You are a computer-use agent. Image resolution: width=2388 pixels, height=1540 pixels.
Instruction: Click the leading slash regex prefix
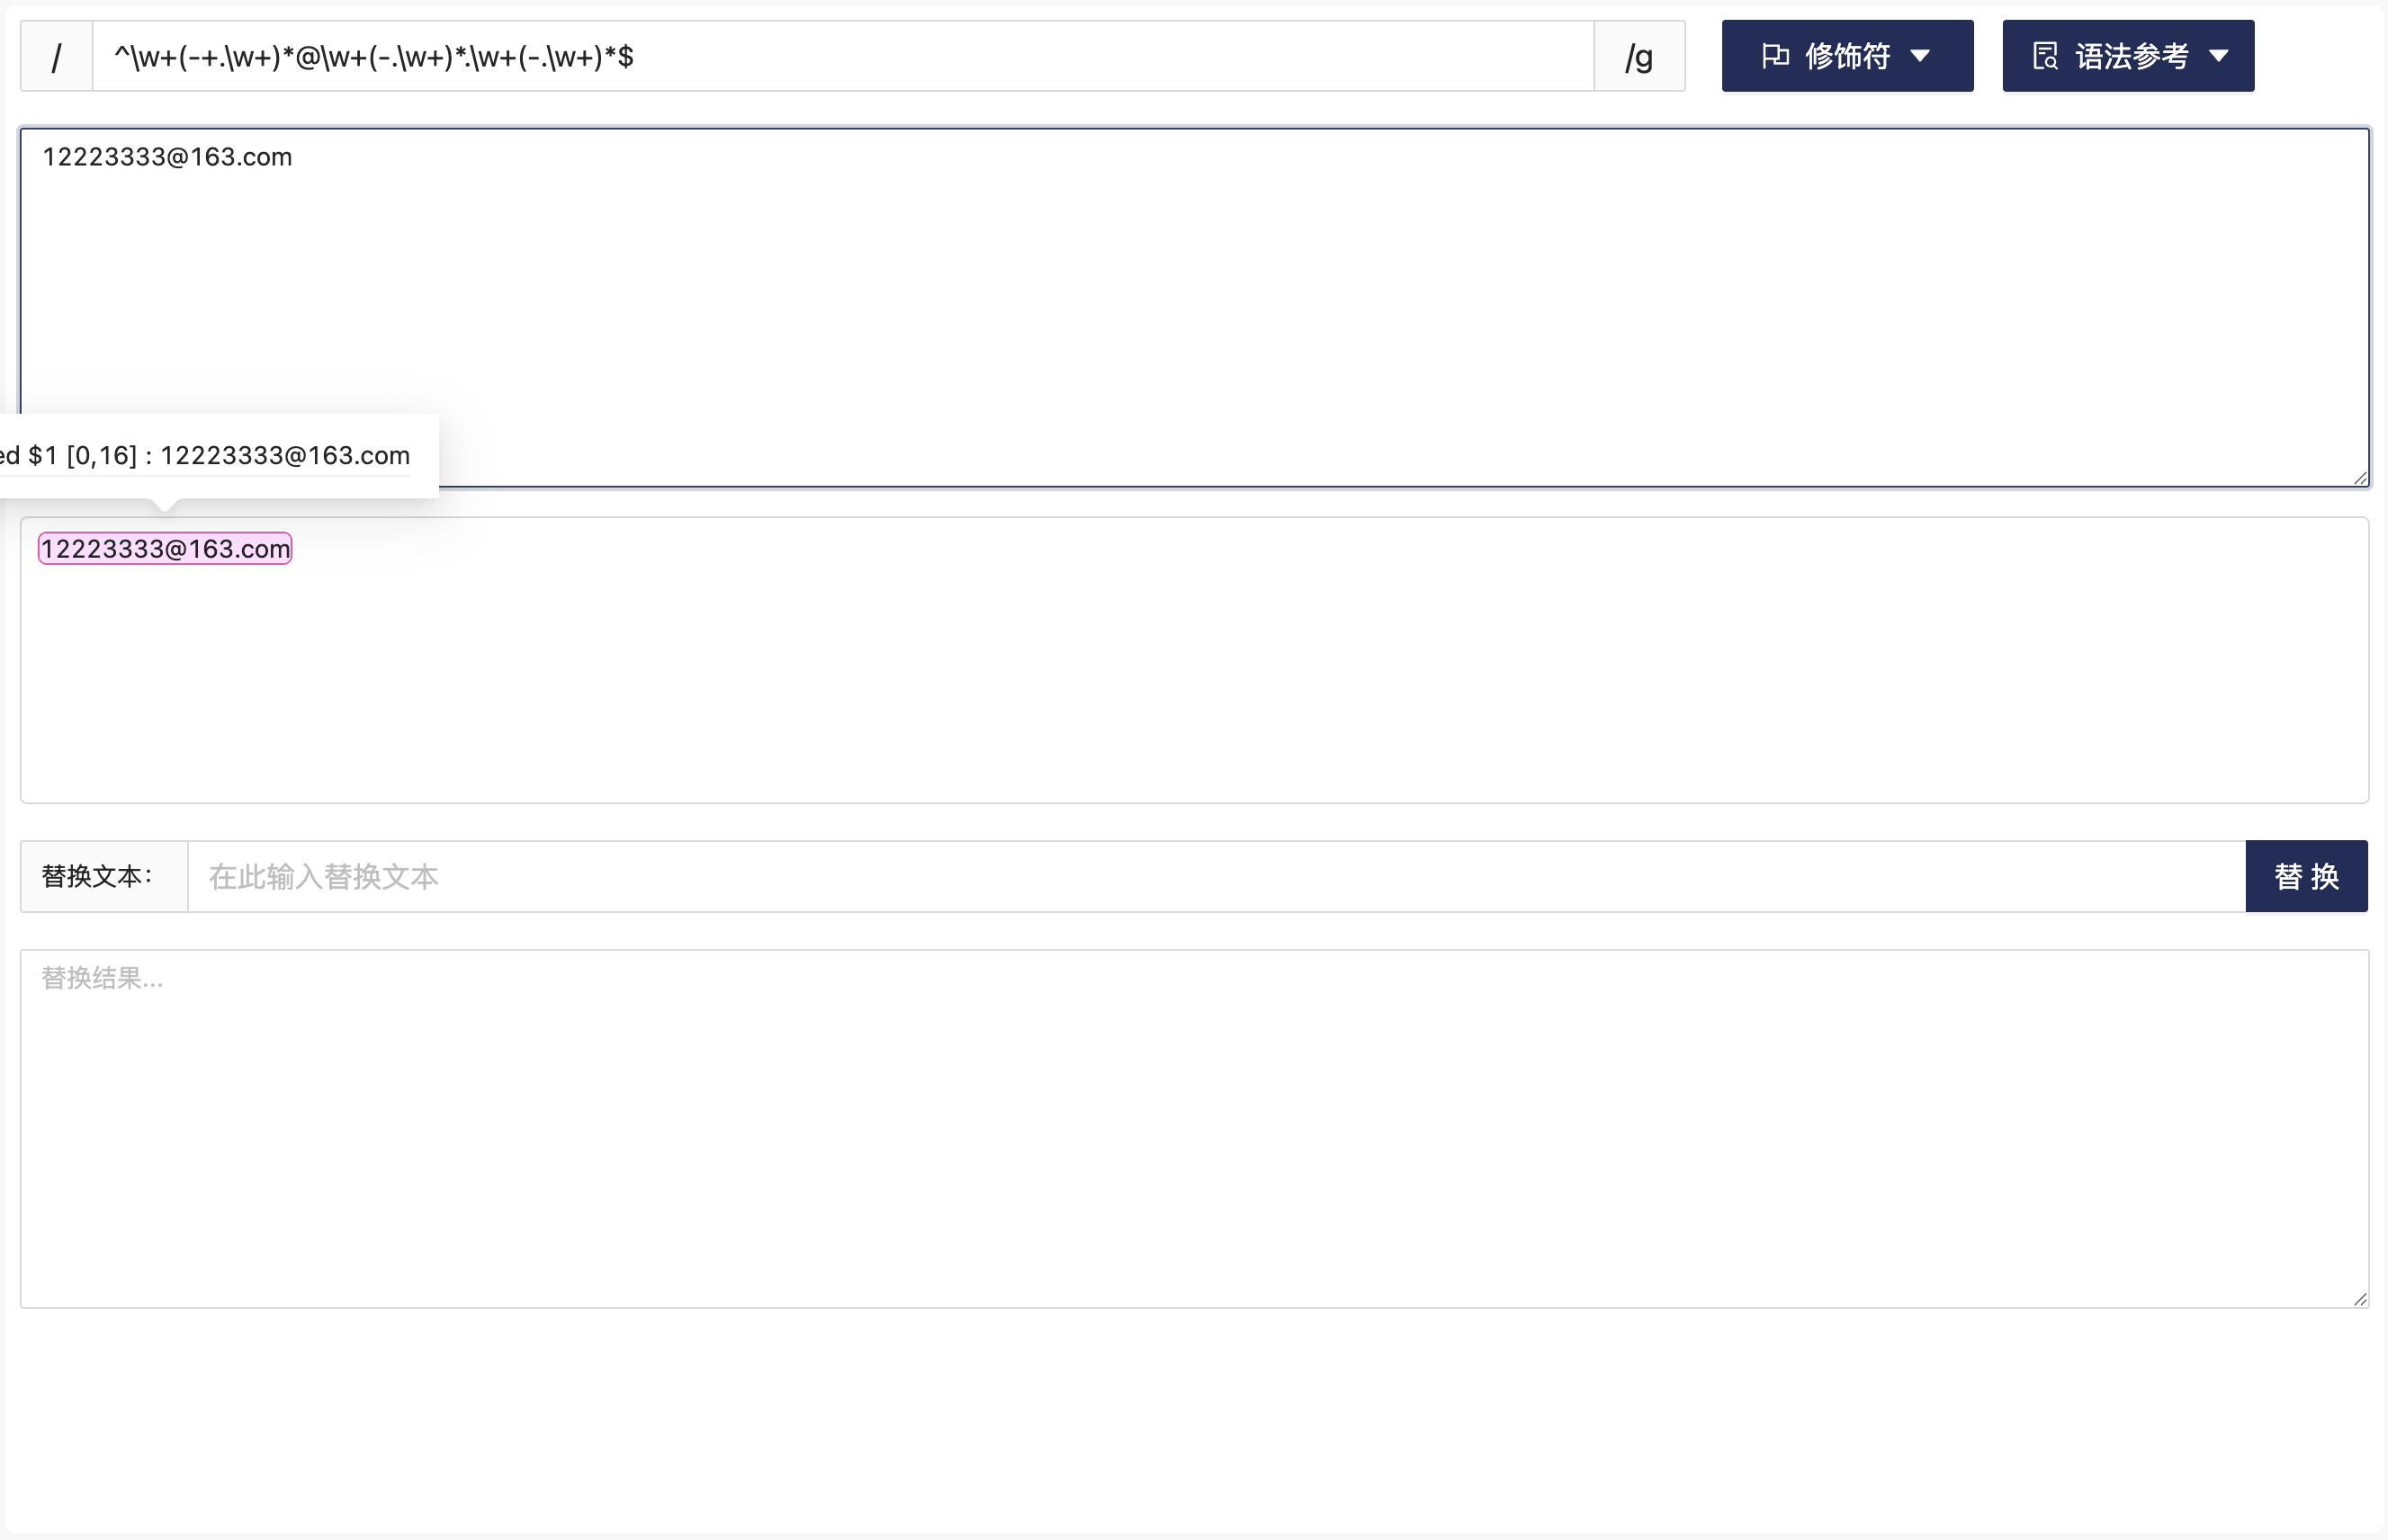point(56,56)
